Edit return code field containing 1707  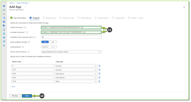click(x=33, y=70)
